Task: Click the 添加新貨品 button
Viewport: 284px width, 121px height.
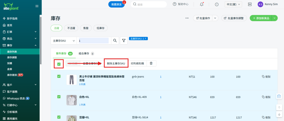Action: (261, 18)
